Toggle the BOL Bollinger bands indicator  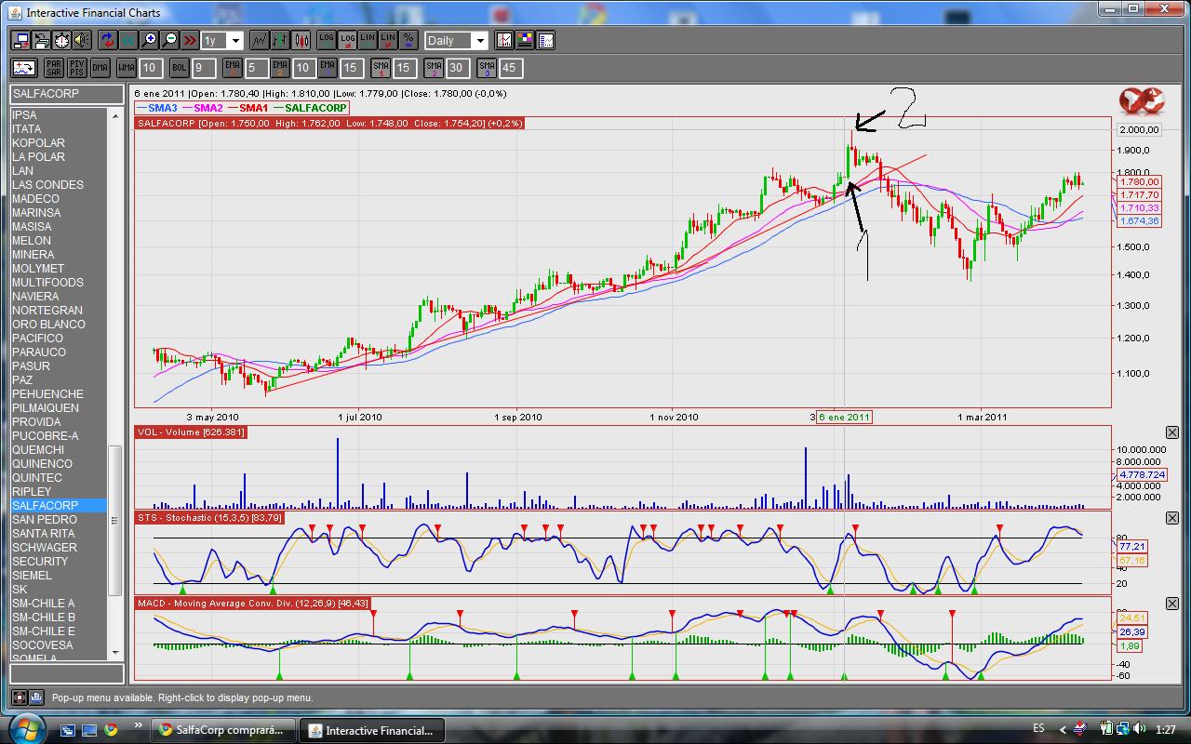tap(180, 68)
